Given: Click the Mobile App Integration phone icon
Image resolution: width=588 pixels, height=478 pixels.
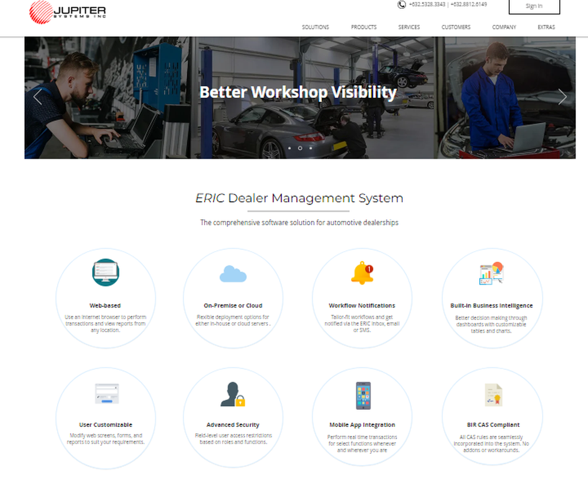Looking at the screenshot, I should point(363,396).
